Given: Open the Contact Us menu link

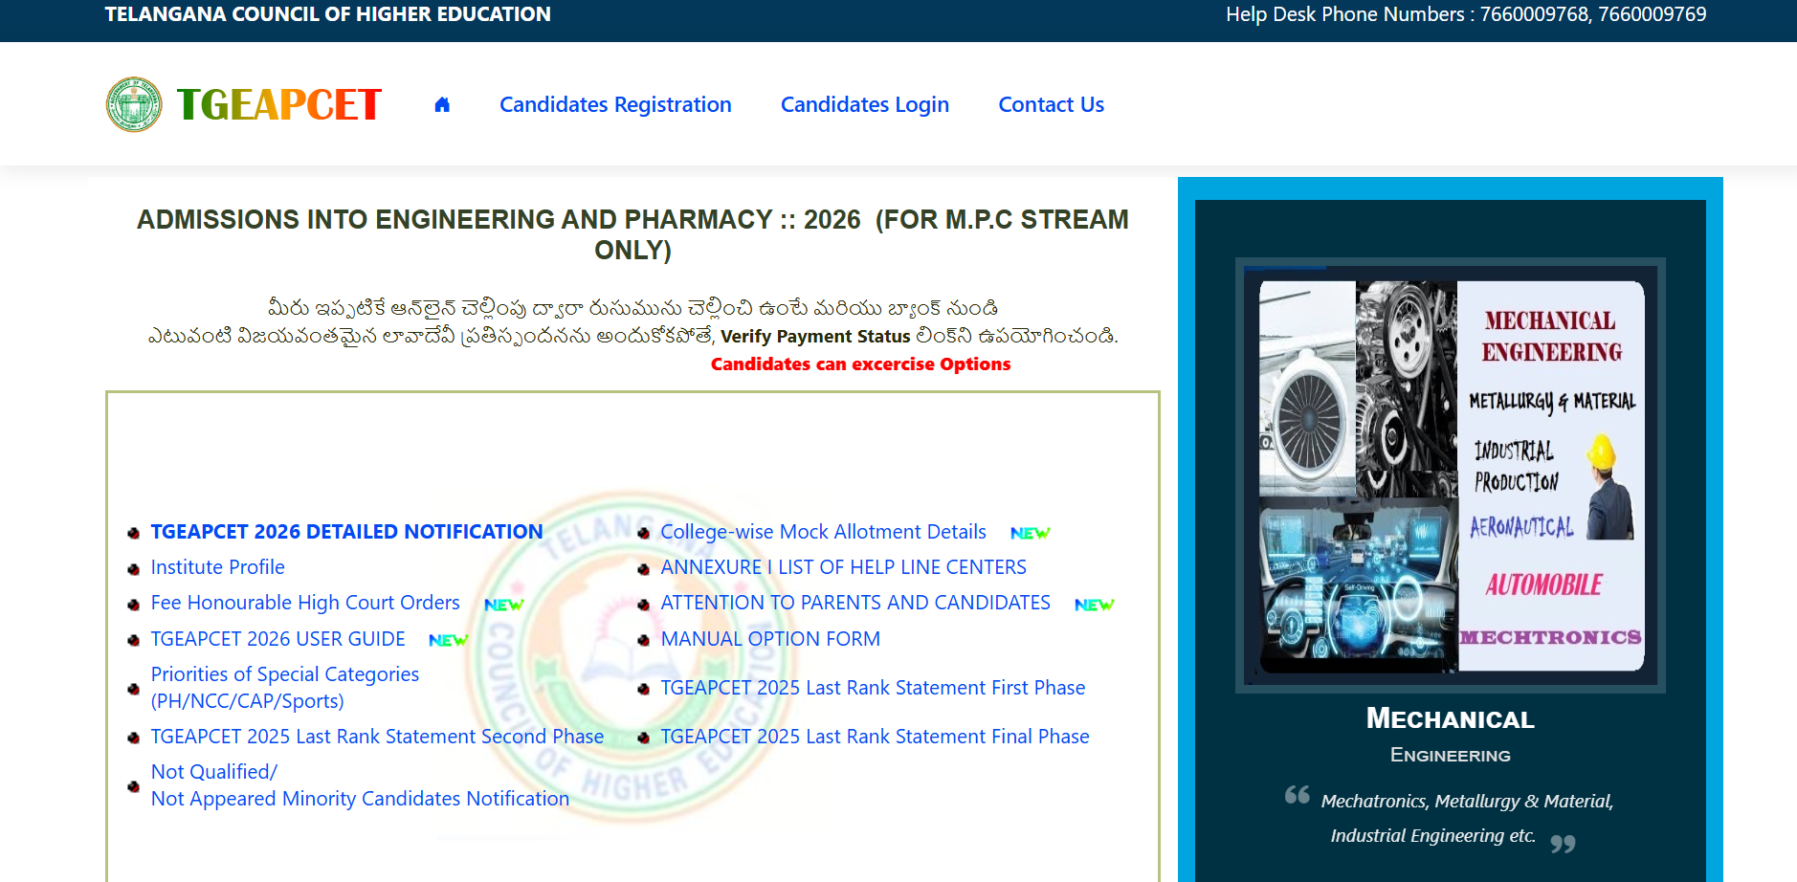Looking at the screenshot, I should click(1052, 104).
